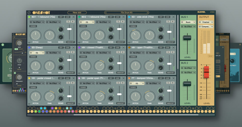Mute the SD - side stick slot
Viewport: 242px width, 127px height.
pos(172,22)
